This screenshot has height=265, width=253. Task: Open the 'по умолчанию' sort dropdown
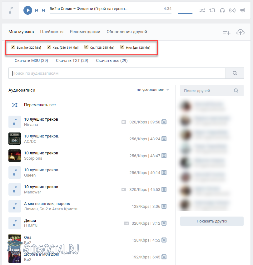(x=152, y=90)
